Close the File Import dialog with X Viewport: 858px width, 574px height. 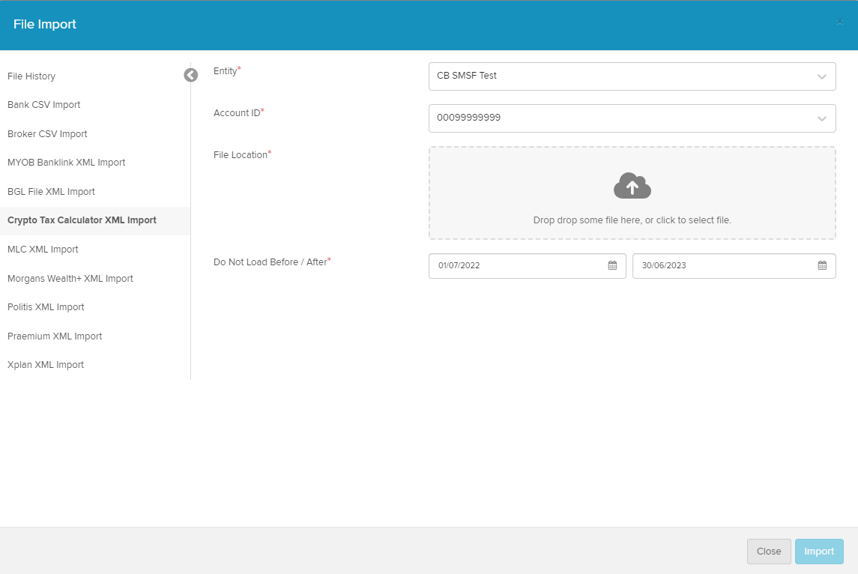(839, 22)
